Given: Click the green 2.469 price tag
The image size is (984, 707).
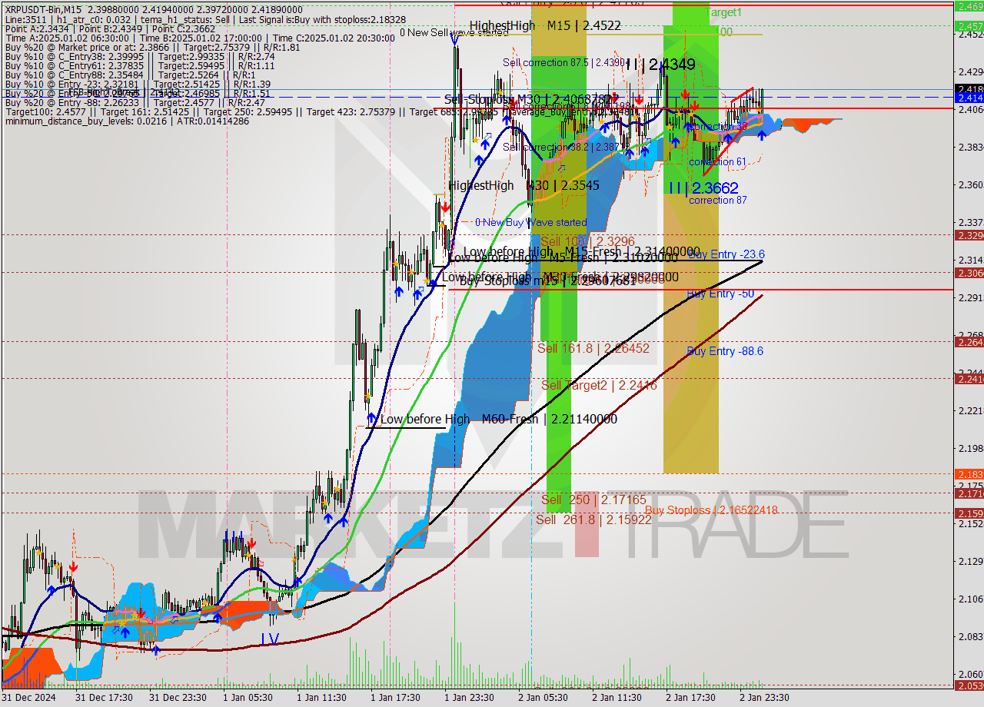Looking at the screenshot, I should (x=969, y=6).
